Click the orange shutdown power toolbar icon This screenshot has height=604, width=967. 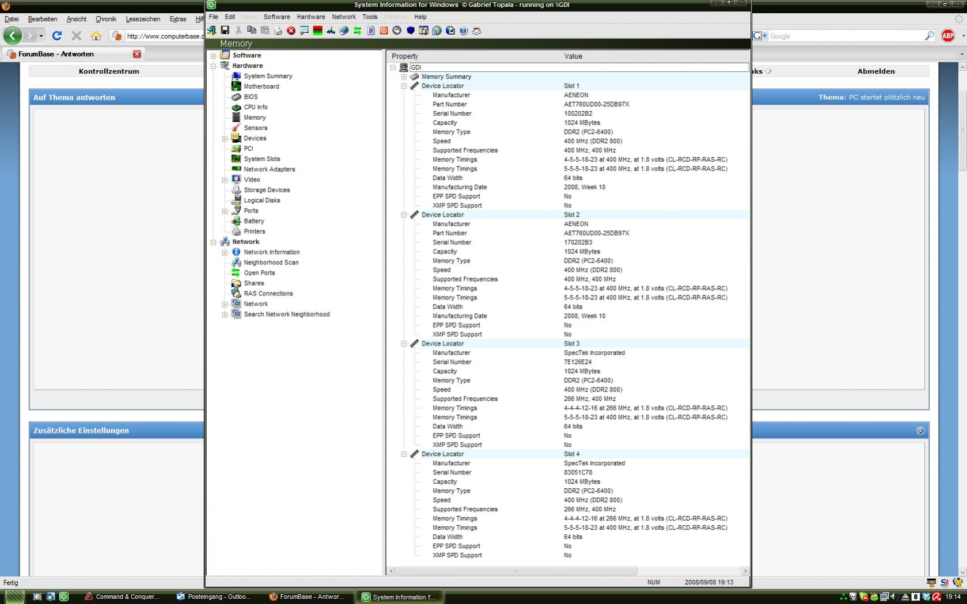tap(384, 31)
